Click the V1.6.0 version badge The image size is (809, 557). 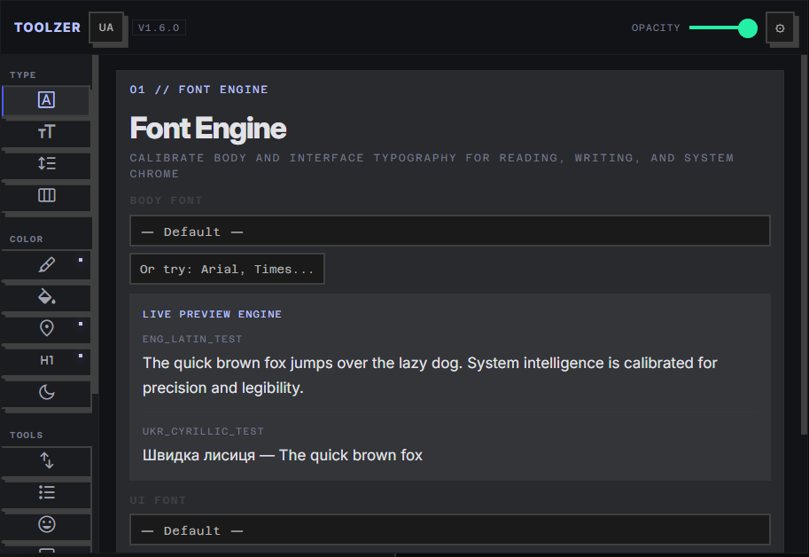(x=159, y=27)
